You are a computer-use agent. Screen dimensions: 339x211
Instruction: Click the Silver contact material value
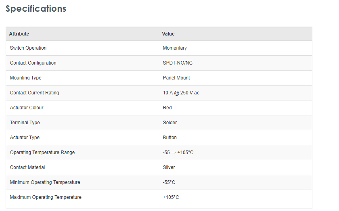(x=169, y=167)
